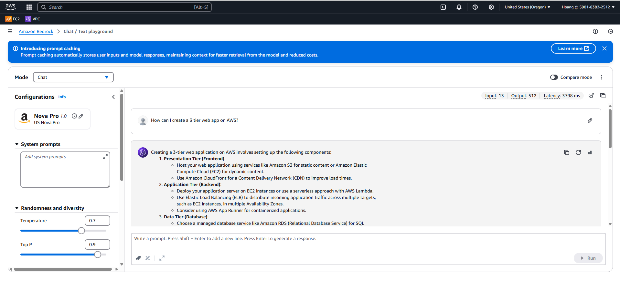Open the VPC shortcut in favorites bar

click(33, 19)
